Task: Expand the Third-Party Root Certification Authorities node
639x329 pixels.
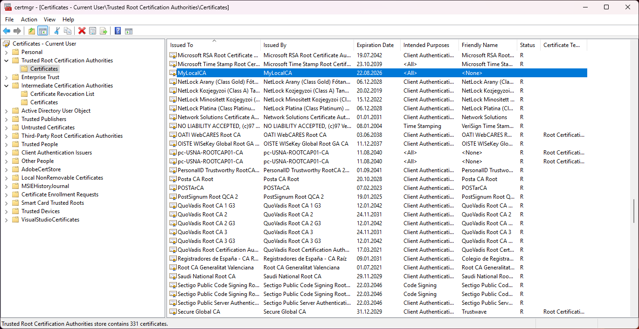Action: point(7,136)
